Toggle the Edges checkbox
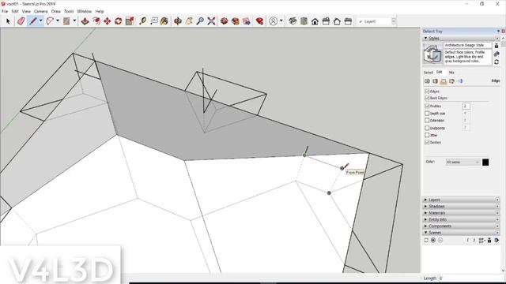Screen dimensions: 506x284 click(x=427, y=92)
